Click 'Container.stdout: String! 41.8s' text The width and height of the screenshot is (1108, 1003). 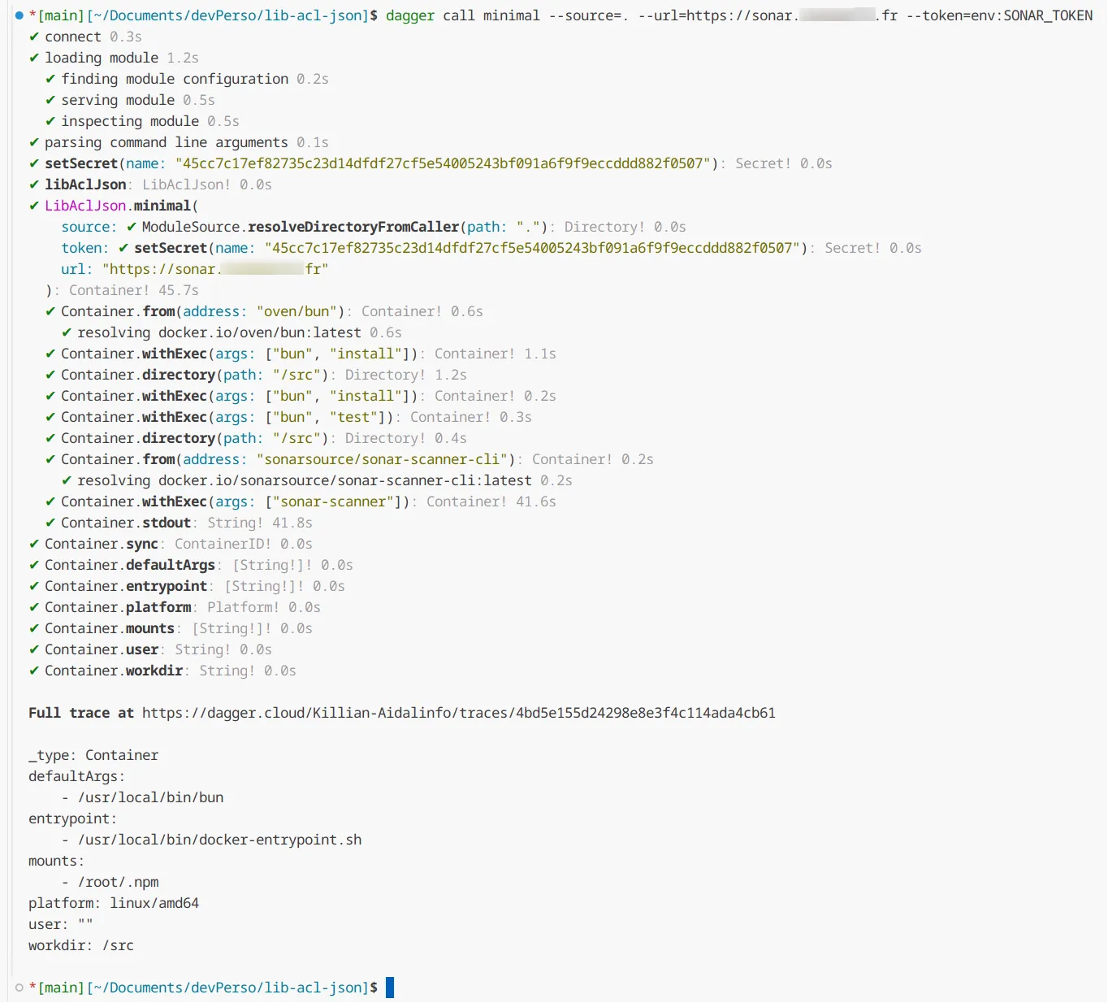pos(187,523)
